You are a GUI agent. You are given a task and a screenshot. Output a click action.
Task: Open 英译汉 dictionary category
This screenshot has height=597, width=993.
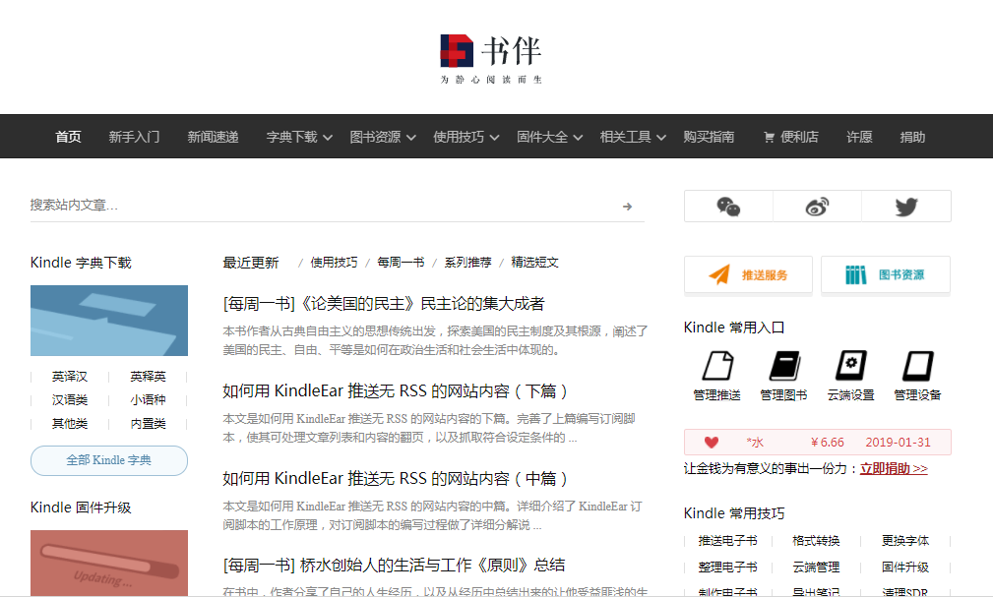pos(70,377)
